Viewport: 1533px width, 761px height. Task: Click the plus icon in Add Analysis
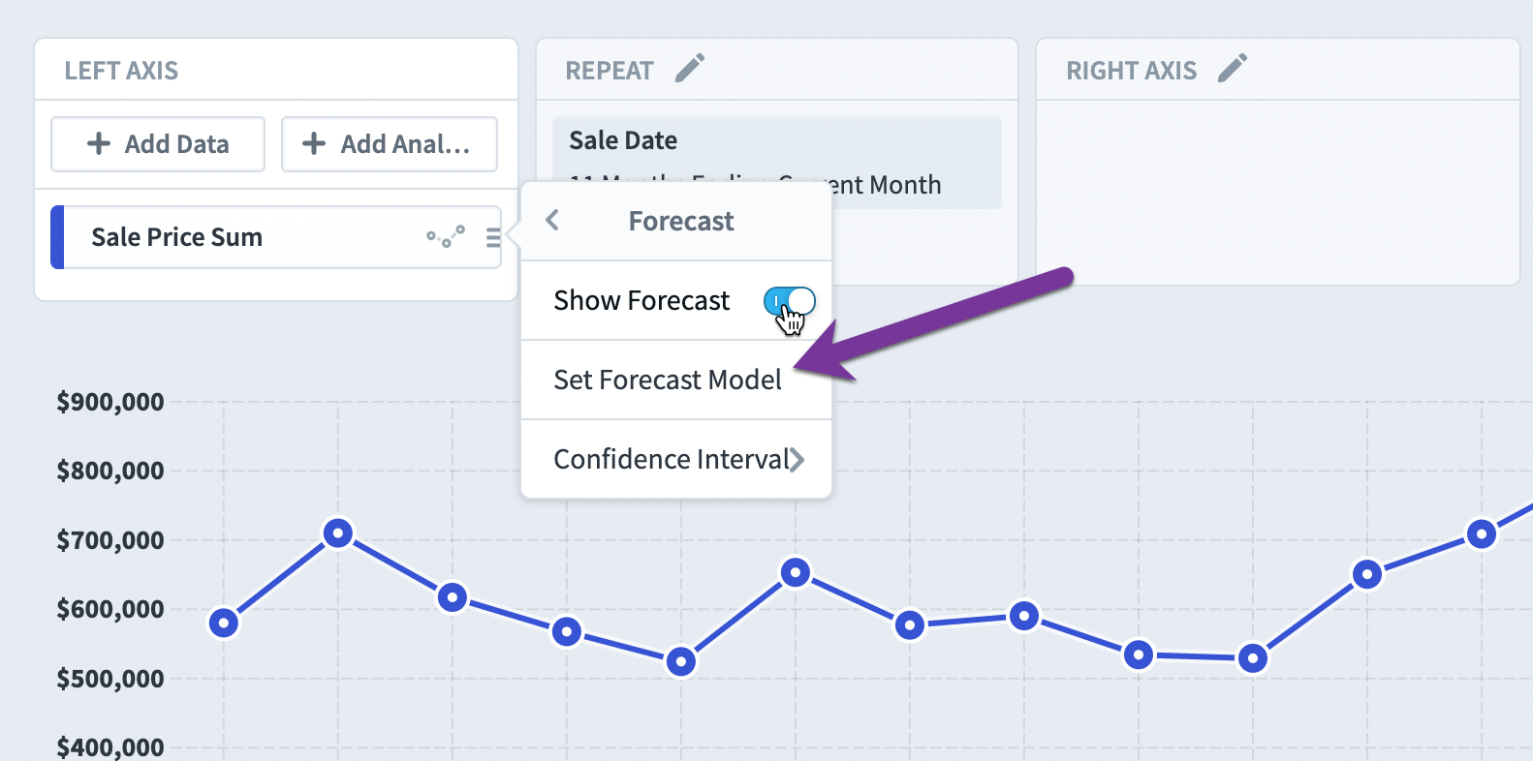pos(314,144)
